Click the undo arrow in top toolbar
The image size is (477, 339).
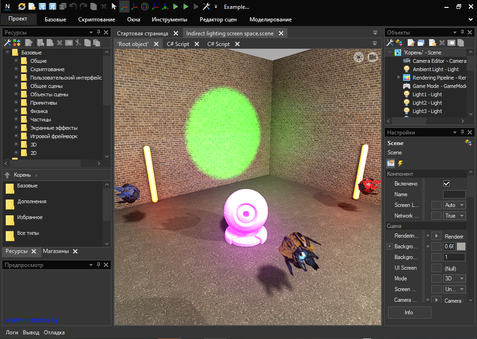(x=73, y=7)
